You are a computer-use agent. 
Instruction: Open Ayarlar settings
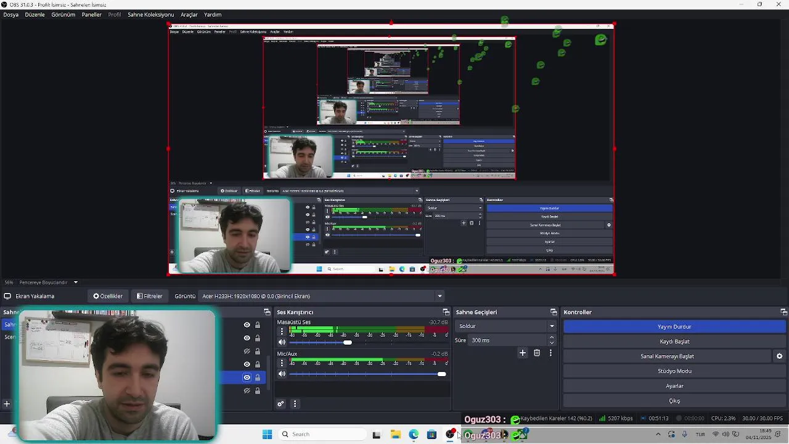(674, 386)
